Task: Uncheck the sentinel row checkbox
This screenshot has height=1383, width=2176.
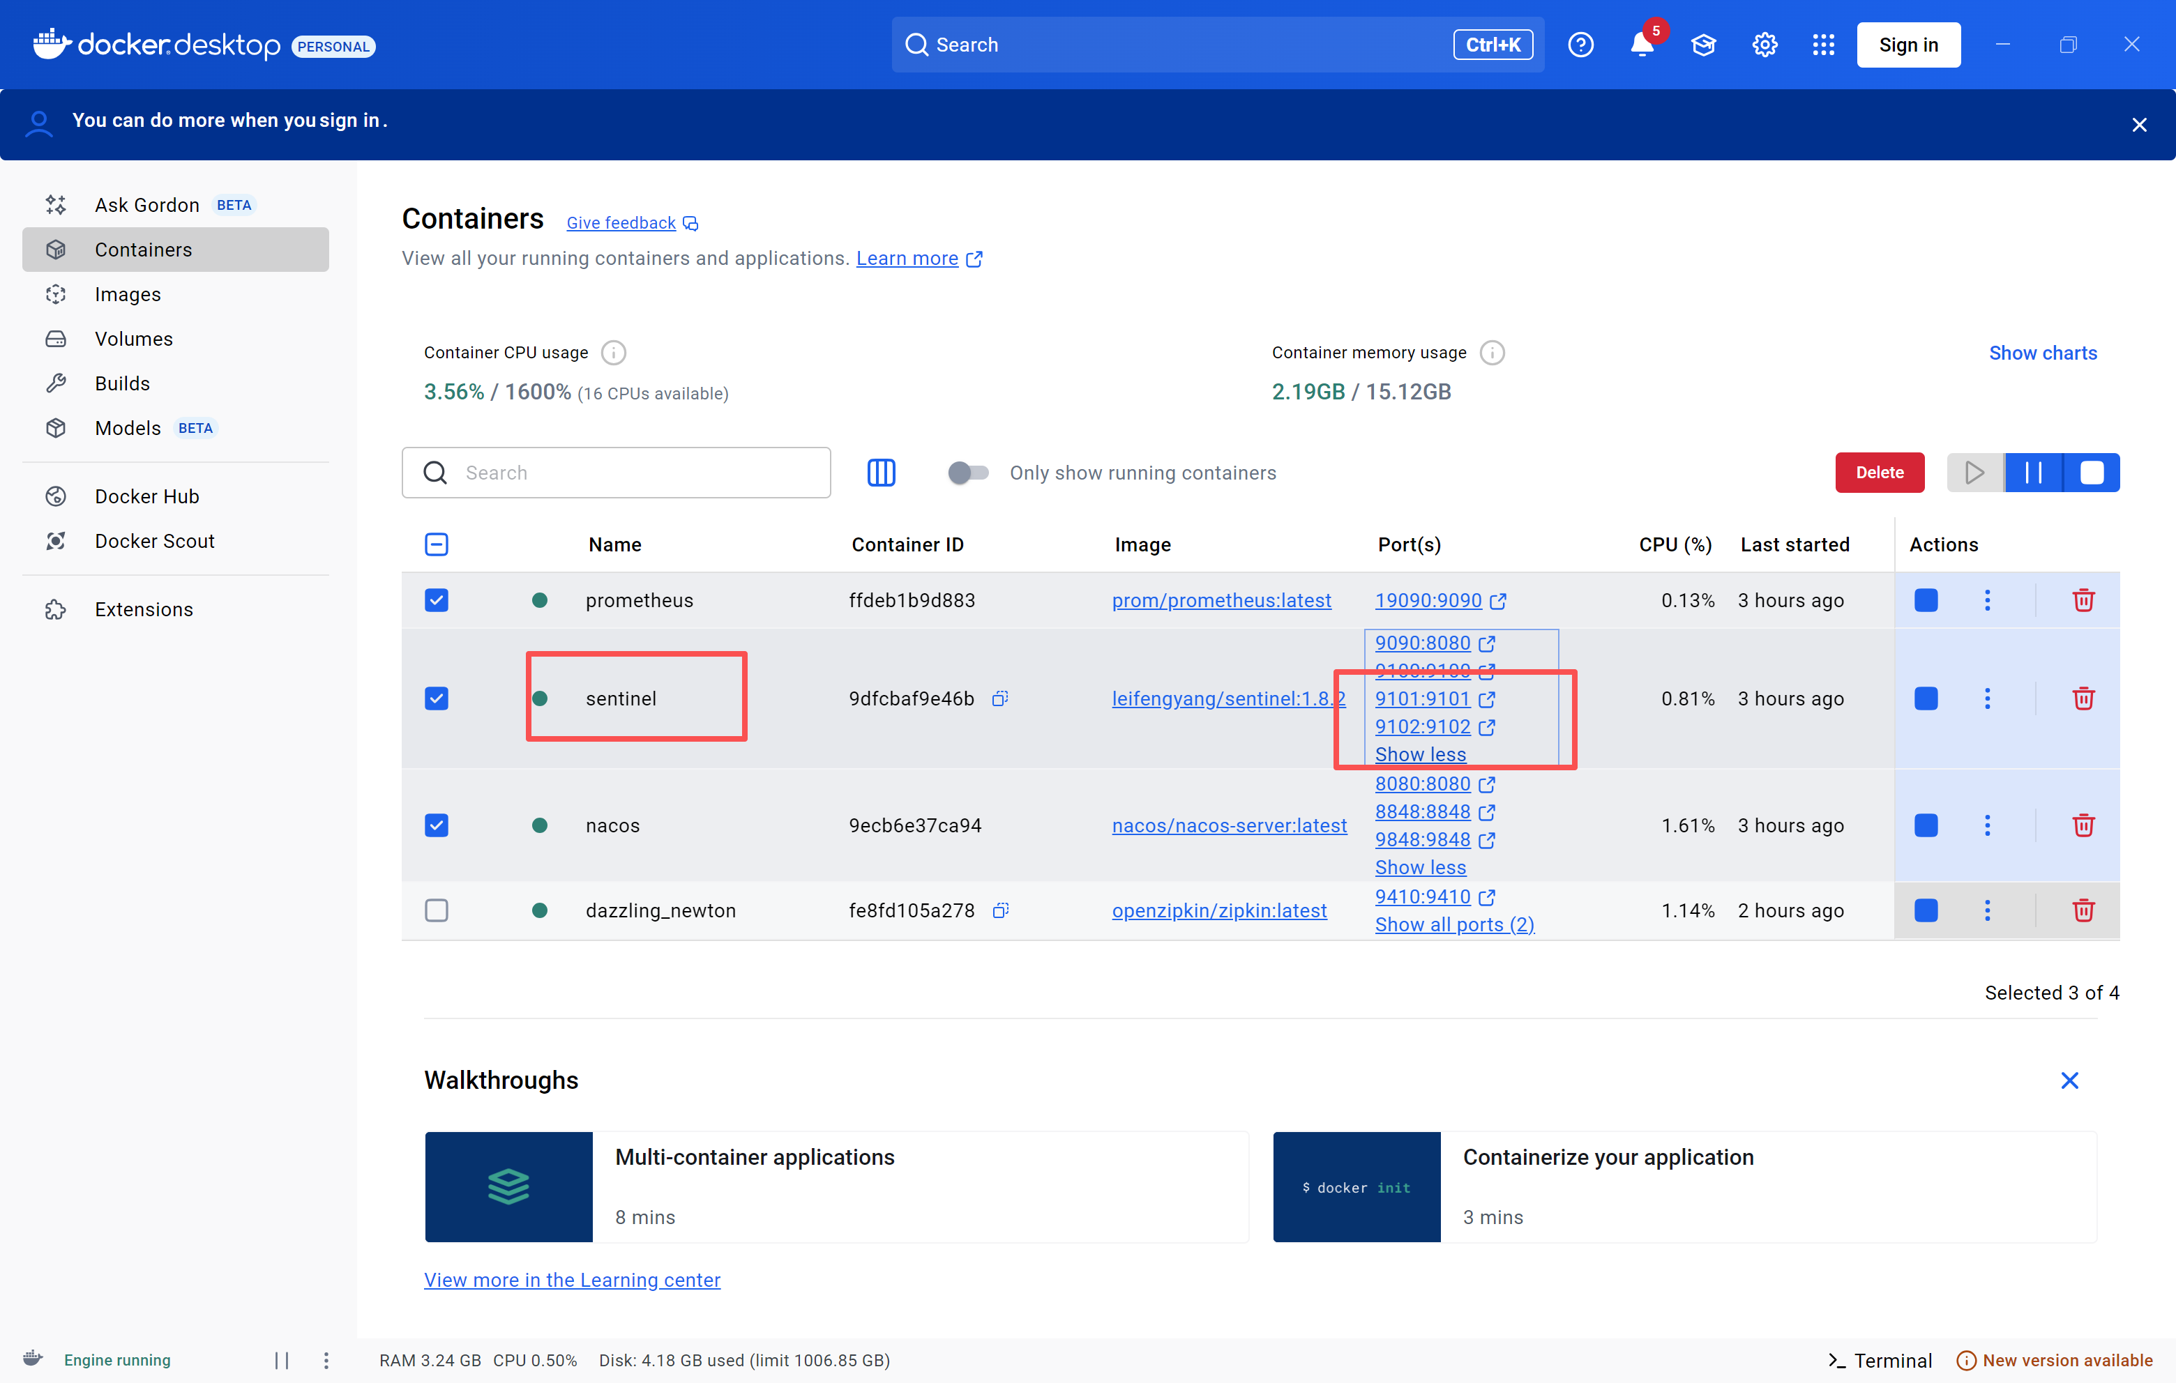Action: click(x=437, y=698)
